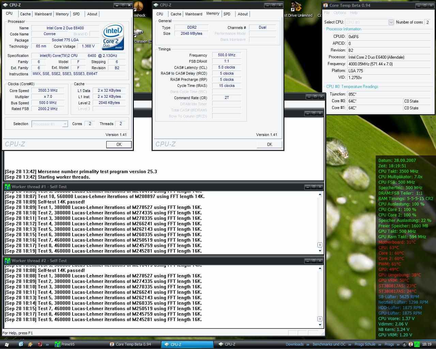The height and width of the screenshot is (349, 436).
Task: Switch to SPD tab in Memory CPU-Z window
Action: pyautogui.click(x=227, y=14)
